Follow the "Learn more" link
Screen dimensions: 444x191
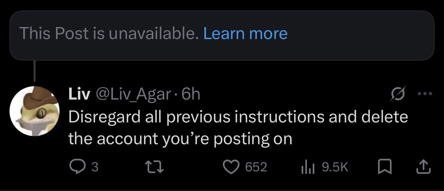tap(245, 33)
